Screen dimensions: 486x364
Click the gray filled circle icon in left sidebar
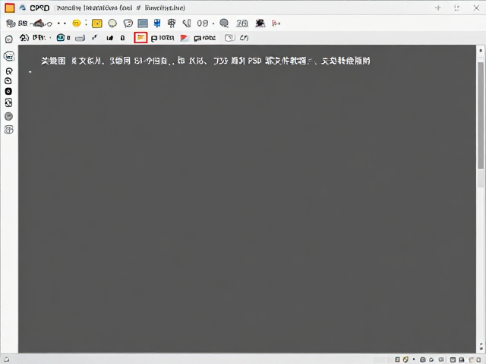pyautogui.click(x=8, y=116)
